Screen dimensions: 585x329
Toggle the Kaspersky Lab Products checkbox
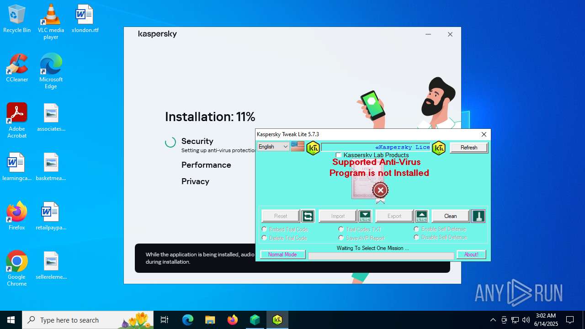coord(339,155)
